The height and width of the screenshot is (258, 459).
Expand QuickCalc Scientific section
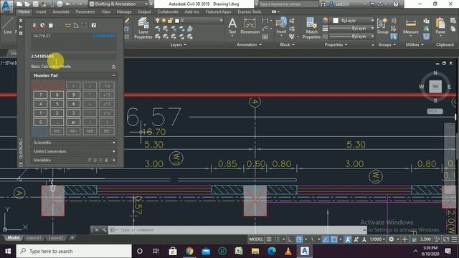pos(113,143)
